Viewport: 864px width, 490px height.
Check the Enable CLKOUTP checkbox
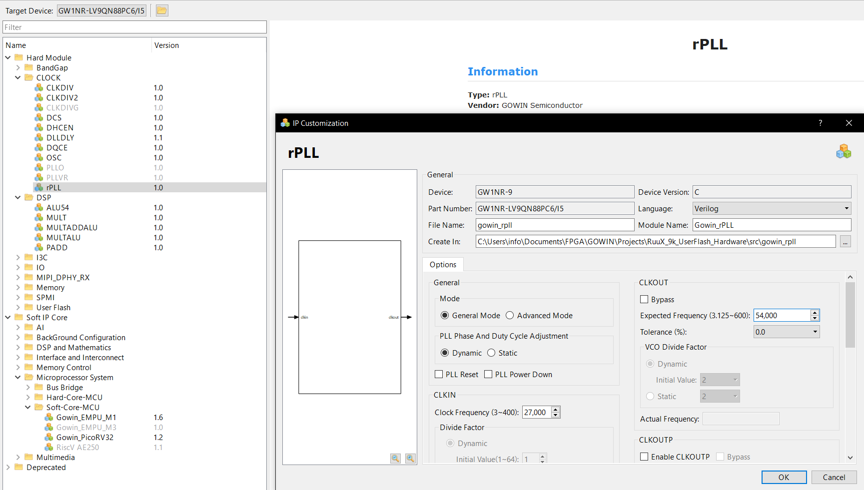click(644, 457)
